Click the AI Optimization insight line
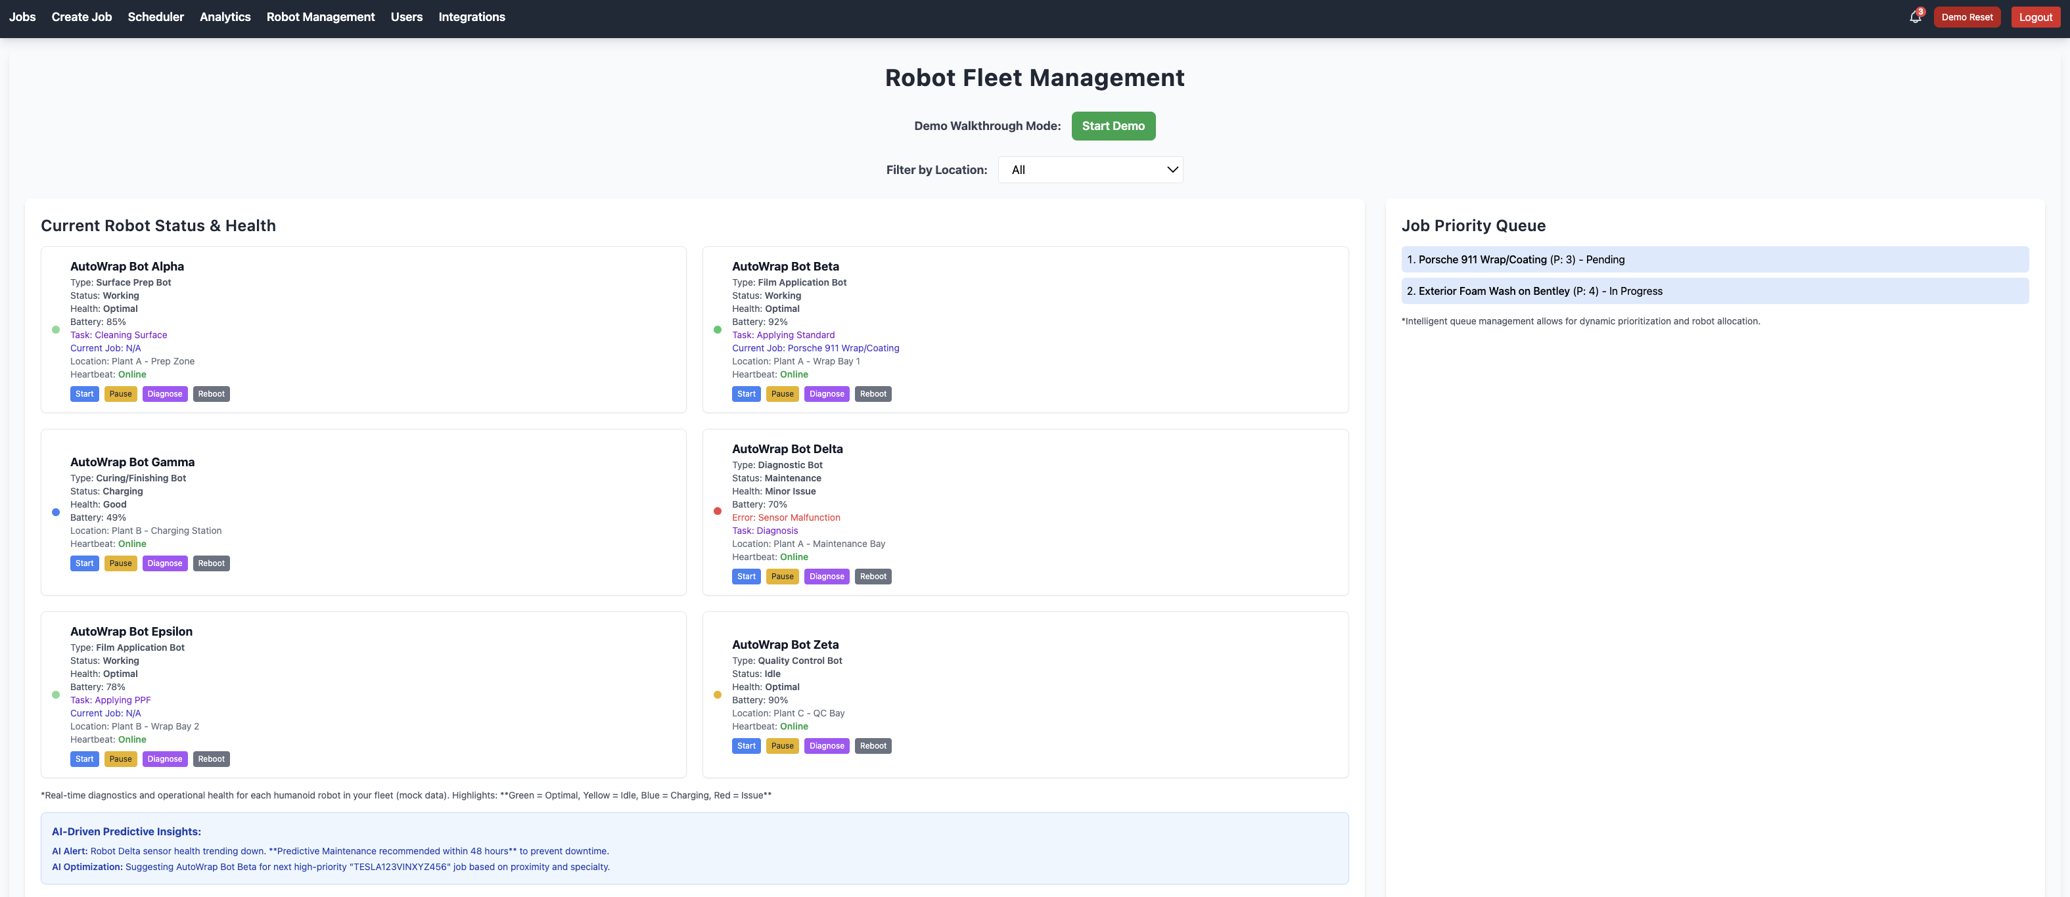The image size is (2070, 897). tap(331, 867)
